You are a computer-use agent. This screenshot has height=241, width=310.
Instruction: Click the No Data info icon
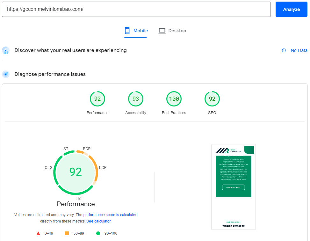[284, 50]
